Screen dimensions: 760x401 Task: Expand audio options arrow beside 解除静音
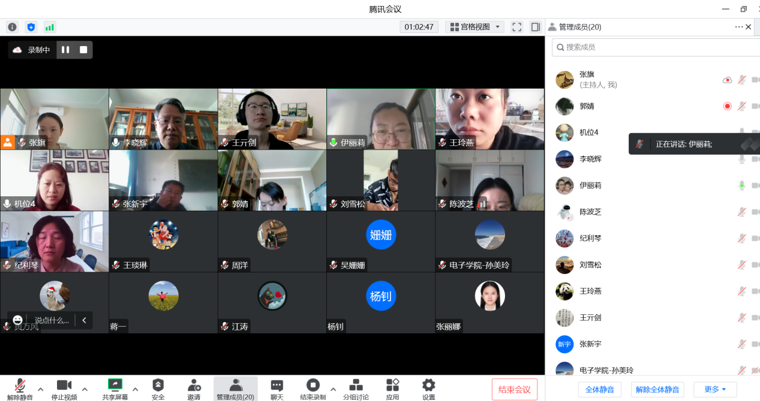pos(41,388)
